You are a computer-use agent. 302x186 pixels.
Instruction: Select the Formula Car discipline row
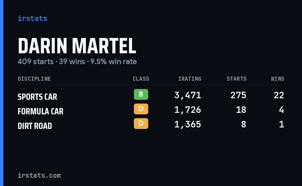151,110
